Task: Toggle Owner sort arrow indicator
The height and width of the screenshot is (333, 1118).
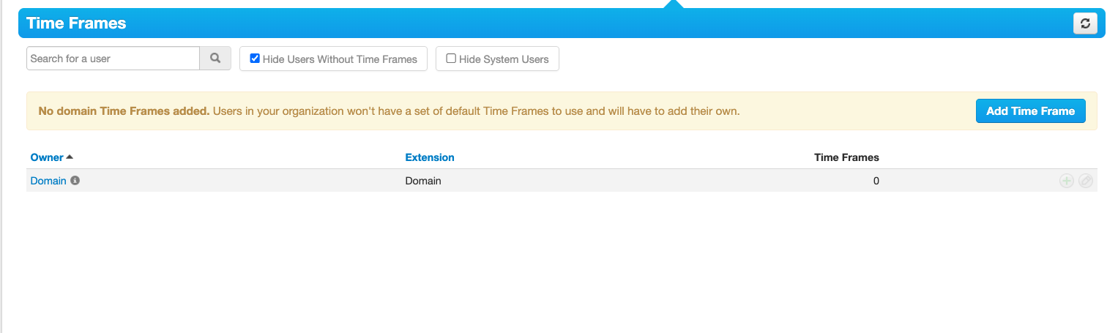Action: 70,157
